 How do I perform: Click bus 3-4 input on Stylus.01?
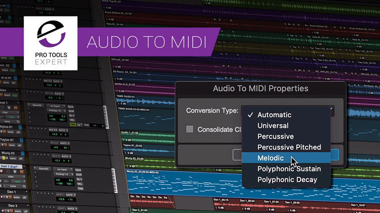(x=53, y=130)
